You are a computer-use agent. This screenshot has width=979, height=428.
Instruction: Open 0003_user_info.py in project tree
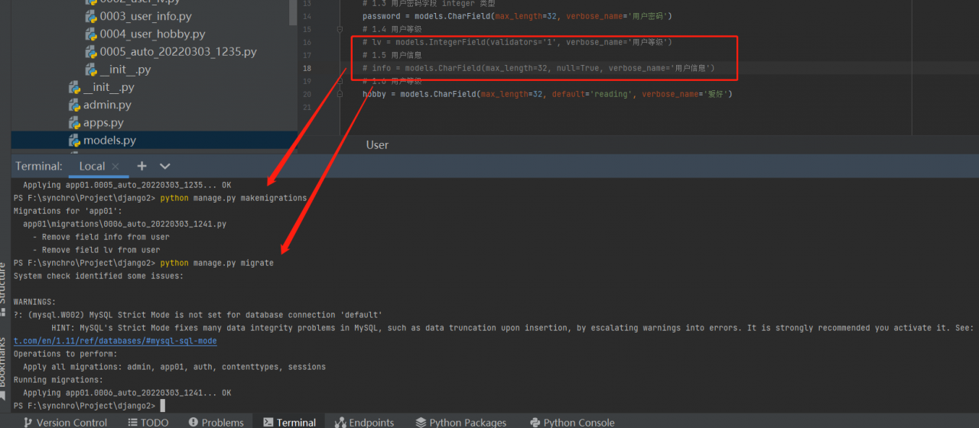[145, 16]
